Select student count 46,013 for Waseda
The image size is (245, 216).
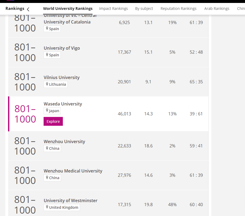(124, 114)
